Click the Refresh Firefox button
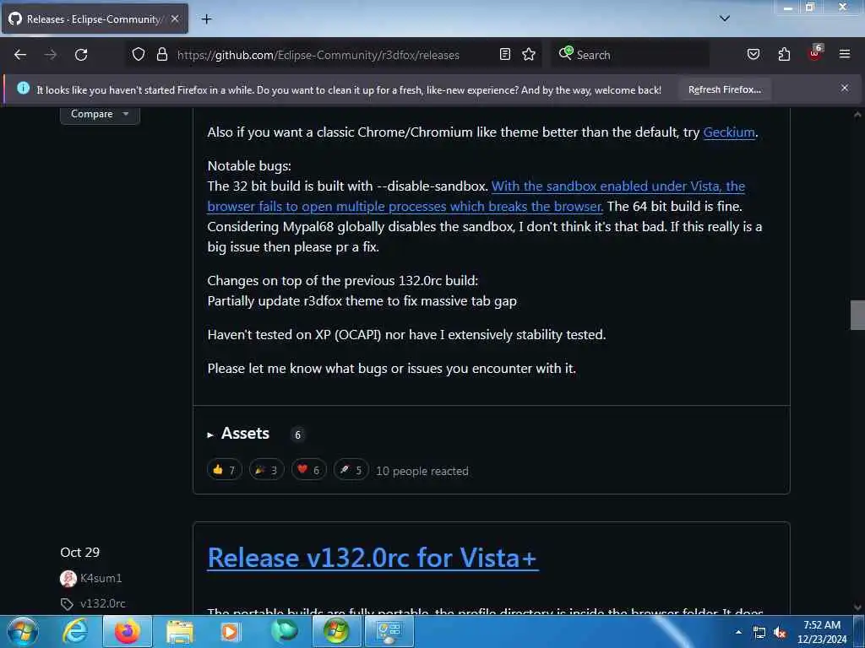This screenshot has width=865, height=648. (x=724, y=89)
